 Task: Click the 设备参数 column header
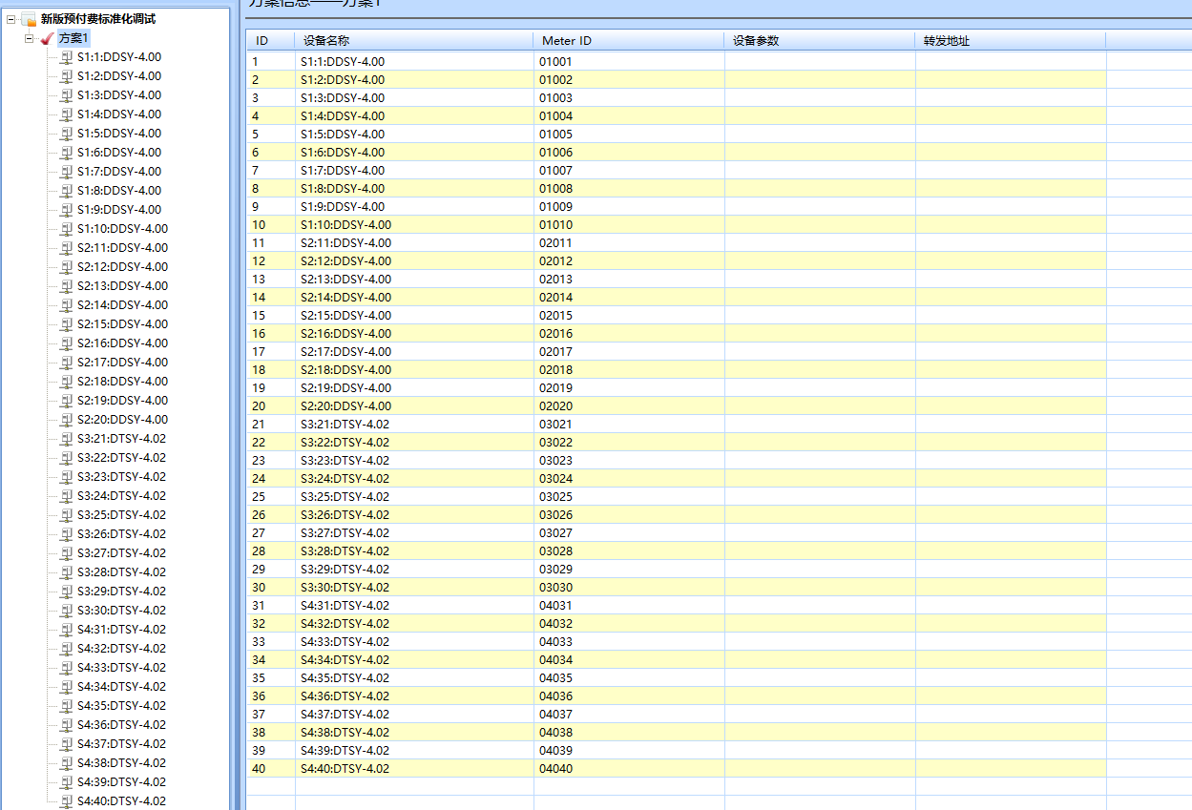point(819,41)
